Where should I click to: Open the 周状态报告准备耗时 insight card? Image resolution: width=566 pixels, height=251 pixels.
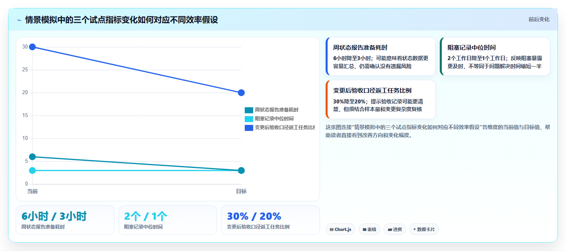click(x=381, y=56)
